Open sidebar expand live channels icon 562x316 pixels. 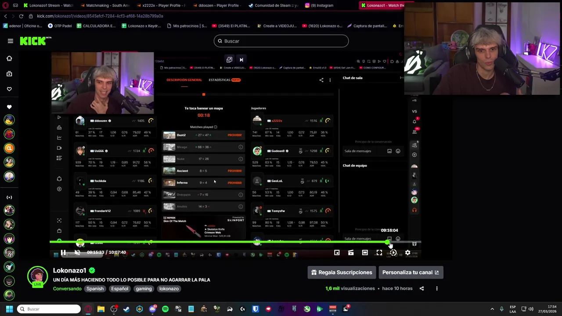(9, 197)
